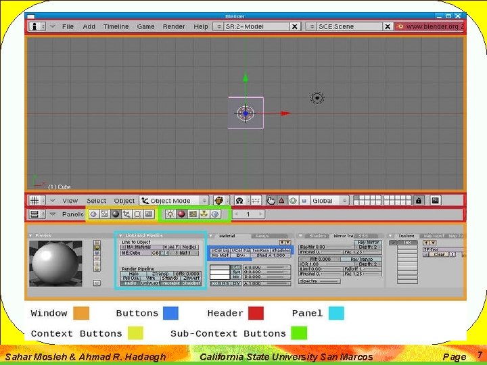This screenshot has width=487, height=365.
Task: Toggle the Shadbuf button
Action: (191, 283)
